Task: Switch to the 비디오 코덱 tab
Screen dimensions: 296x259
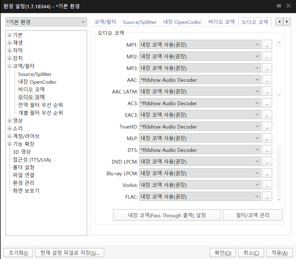Action: (x=222, y=22)
